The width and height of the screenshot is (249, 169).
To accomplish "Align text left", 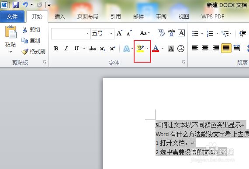I will coord(195,48).
